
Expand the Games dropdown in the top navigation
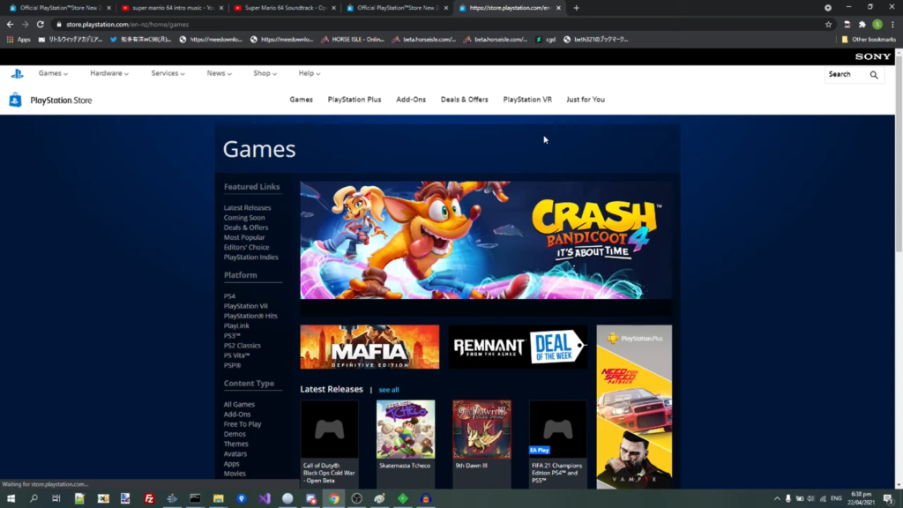click(x=53, y=74)
